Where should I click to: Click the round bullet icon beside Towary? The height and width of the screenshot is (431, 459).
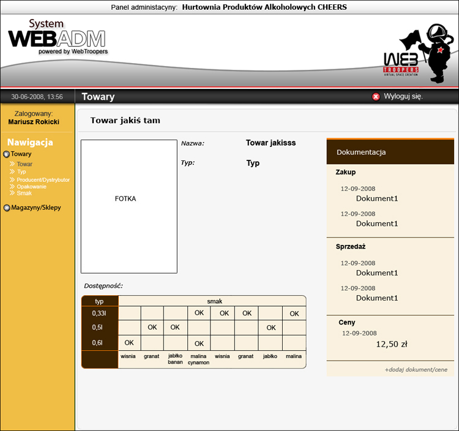pos(7,154)
